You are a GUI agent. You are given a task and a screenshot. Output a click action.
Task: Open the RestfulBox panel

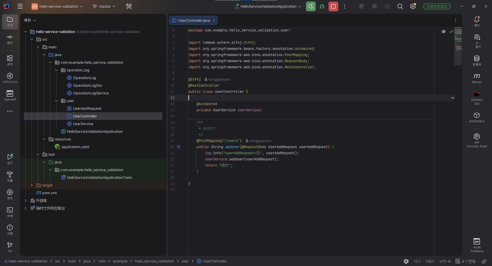click(x=477, y=117)
